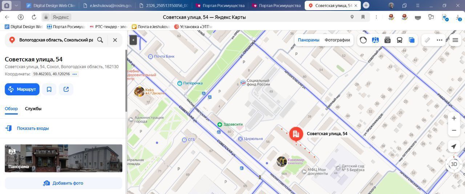The image size is (465, 194).
Task: Share the place via the share icon
Action: (x=66, y=89)
